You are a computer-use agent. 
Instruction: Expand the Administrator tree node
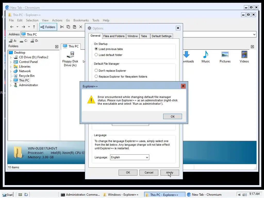pyautogui.click(x=11, y=85)
